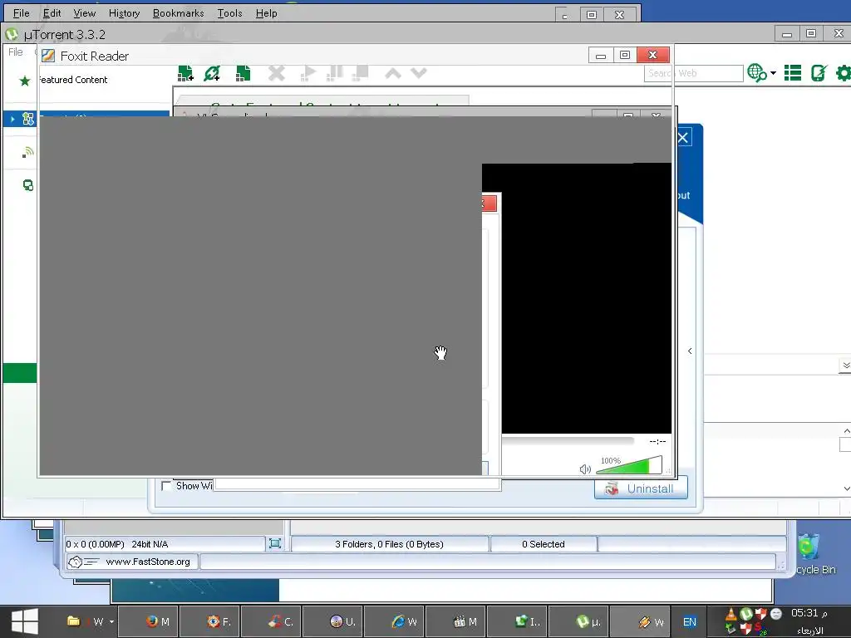Click the Devices icon in µTorrent sidebar
851x638 pixels.
click(x=28, y=185)
